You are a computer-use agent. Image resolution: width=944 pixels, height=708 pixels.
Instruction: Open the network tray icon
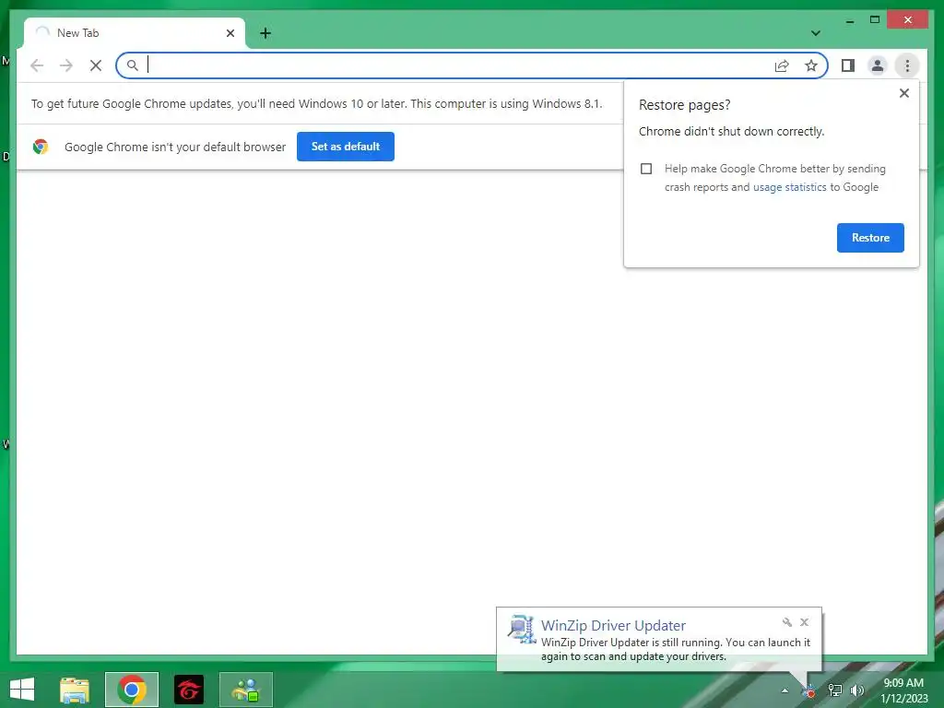pos(835,690)
